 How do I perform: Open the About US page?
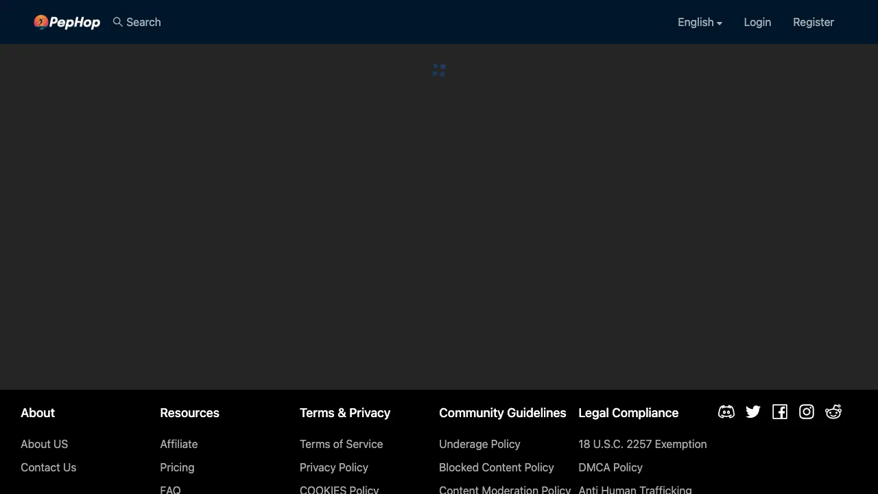click(x=44, y=444)
